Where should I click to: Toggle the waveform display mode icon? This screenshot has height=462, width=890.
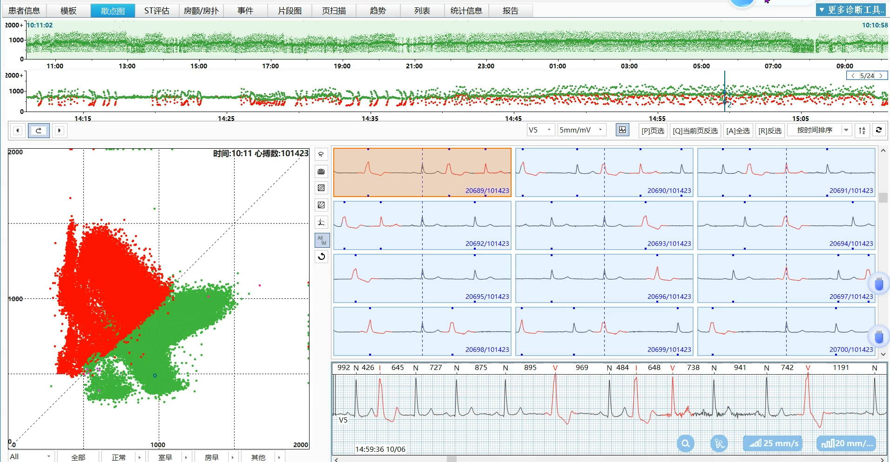point(622,130)
